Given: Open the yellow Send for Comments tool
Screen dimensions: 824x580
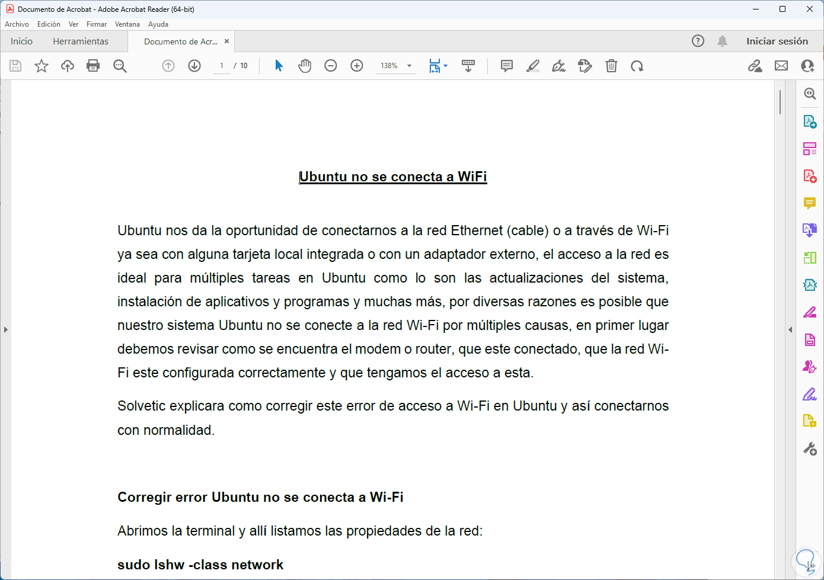Looking at the screenshot, I should click(x=810, y=421).
